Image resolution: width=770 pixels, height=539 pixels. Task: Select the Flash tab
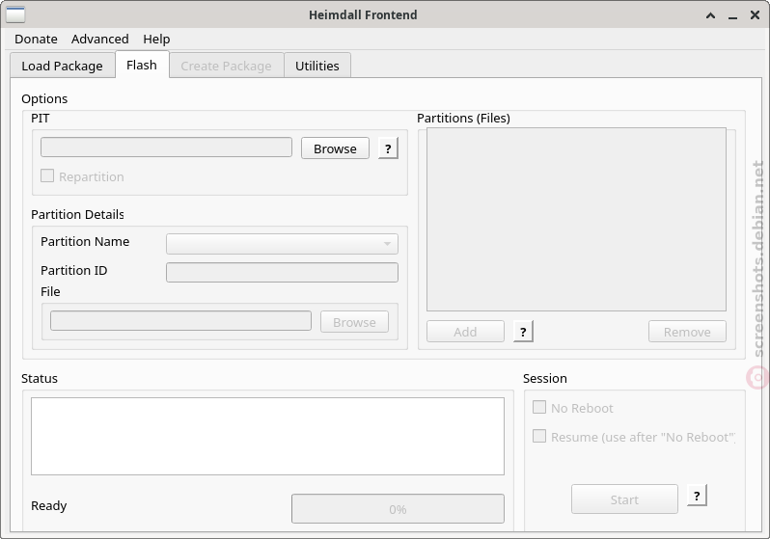coord(142,65)
